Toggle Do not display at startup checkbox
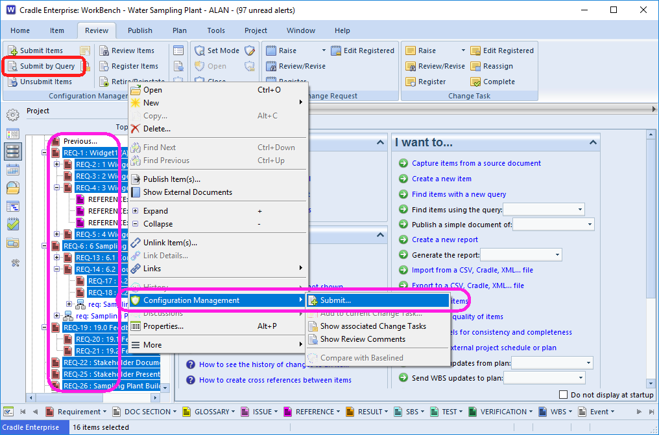The image size is (659, 435). (x=563, y=395)
